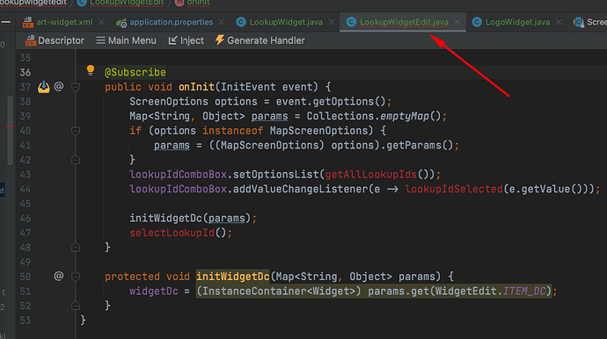The width and height of the screenshot is (607, 339).
Task: Close the art-widget.xml tab
Action: pyautogui.click(x=101, y=22)
